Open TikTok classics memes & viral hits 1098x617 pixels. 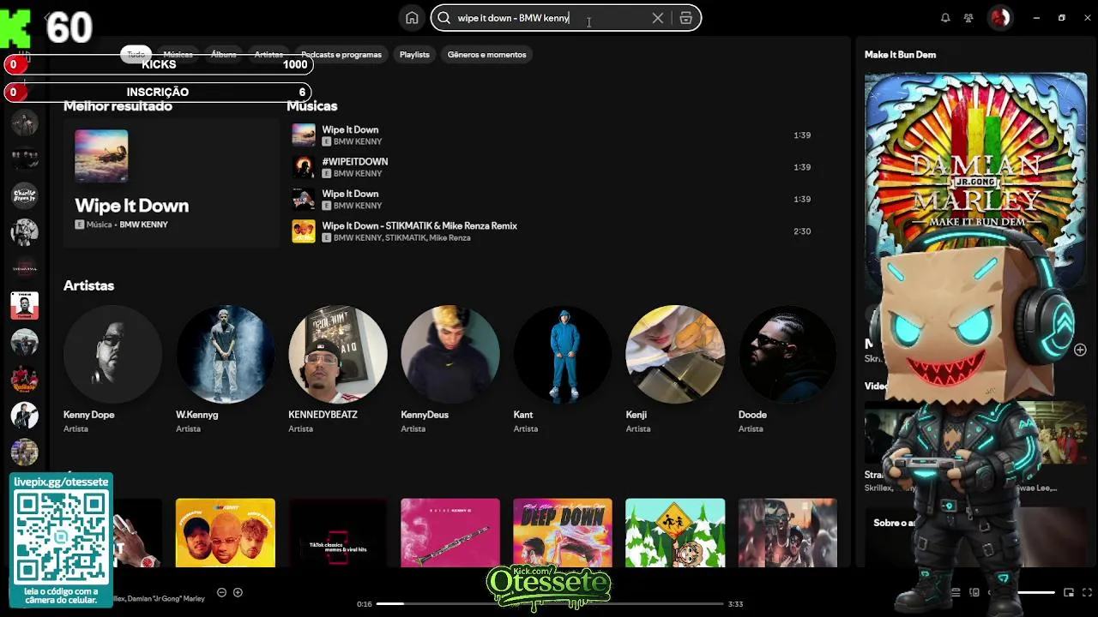338,533
